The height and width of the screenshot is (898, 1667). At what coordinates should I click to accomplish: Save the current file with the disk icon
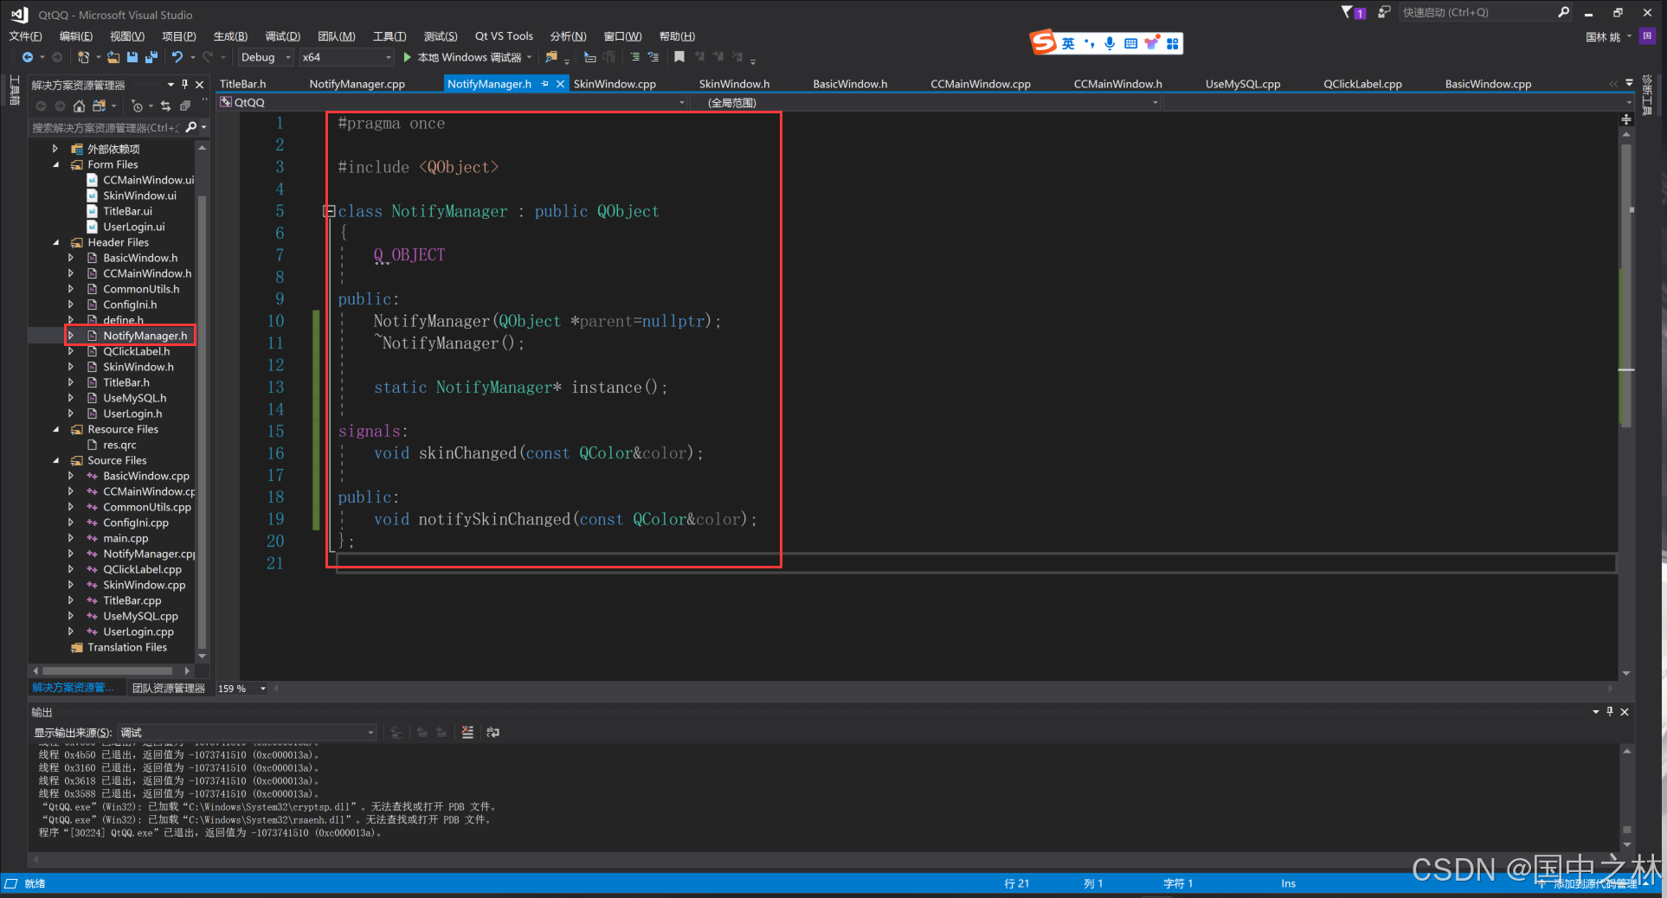[x=132, y=57]
